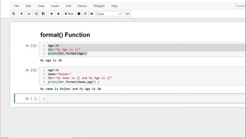This screenshot has width=246, height=138.
Task: Insert a cell below with plus icon
Action: tap(22, 14)
